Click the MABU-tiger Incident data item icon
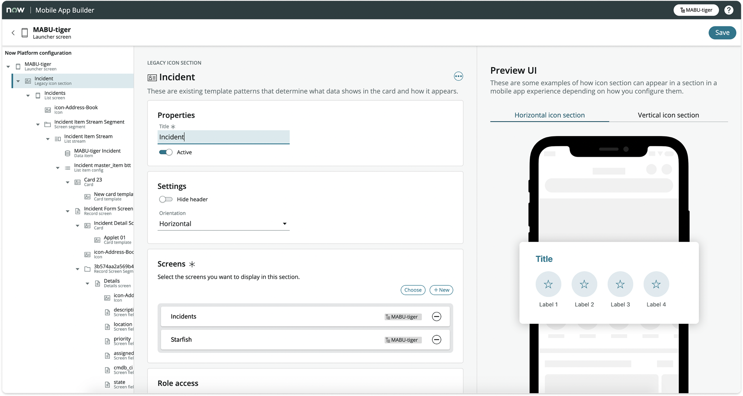 (67, 153)
